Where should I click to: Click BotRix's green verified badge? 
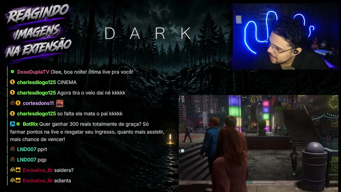coord(18,124)
